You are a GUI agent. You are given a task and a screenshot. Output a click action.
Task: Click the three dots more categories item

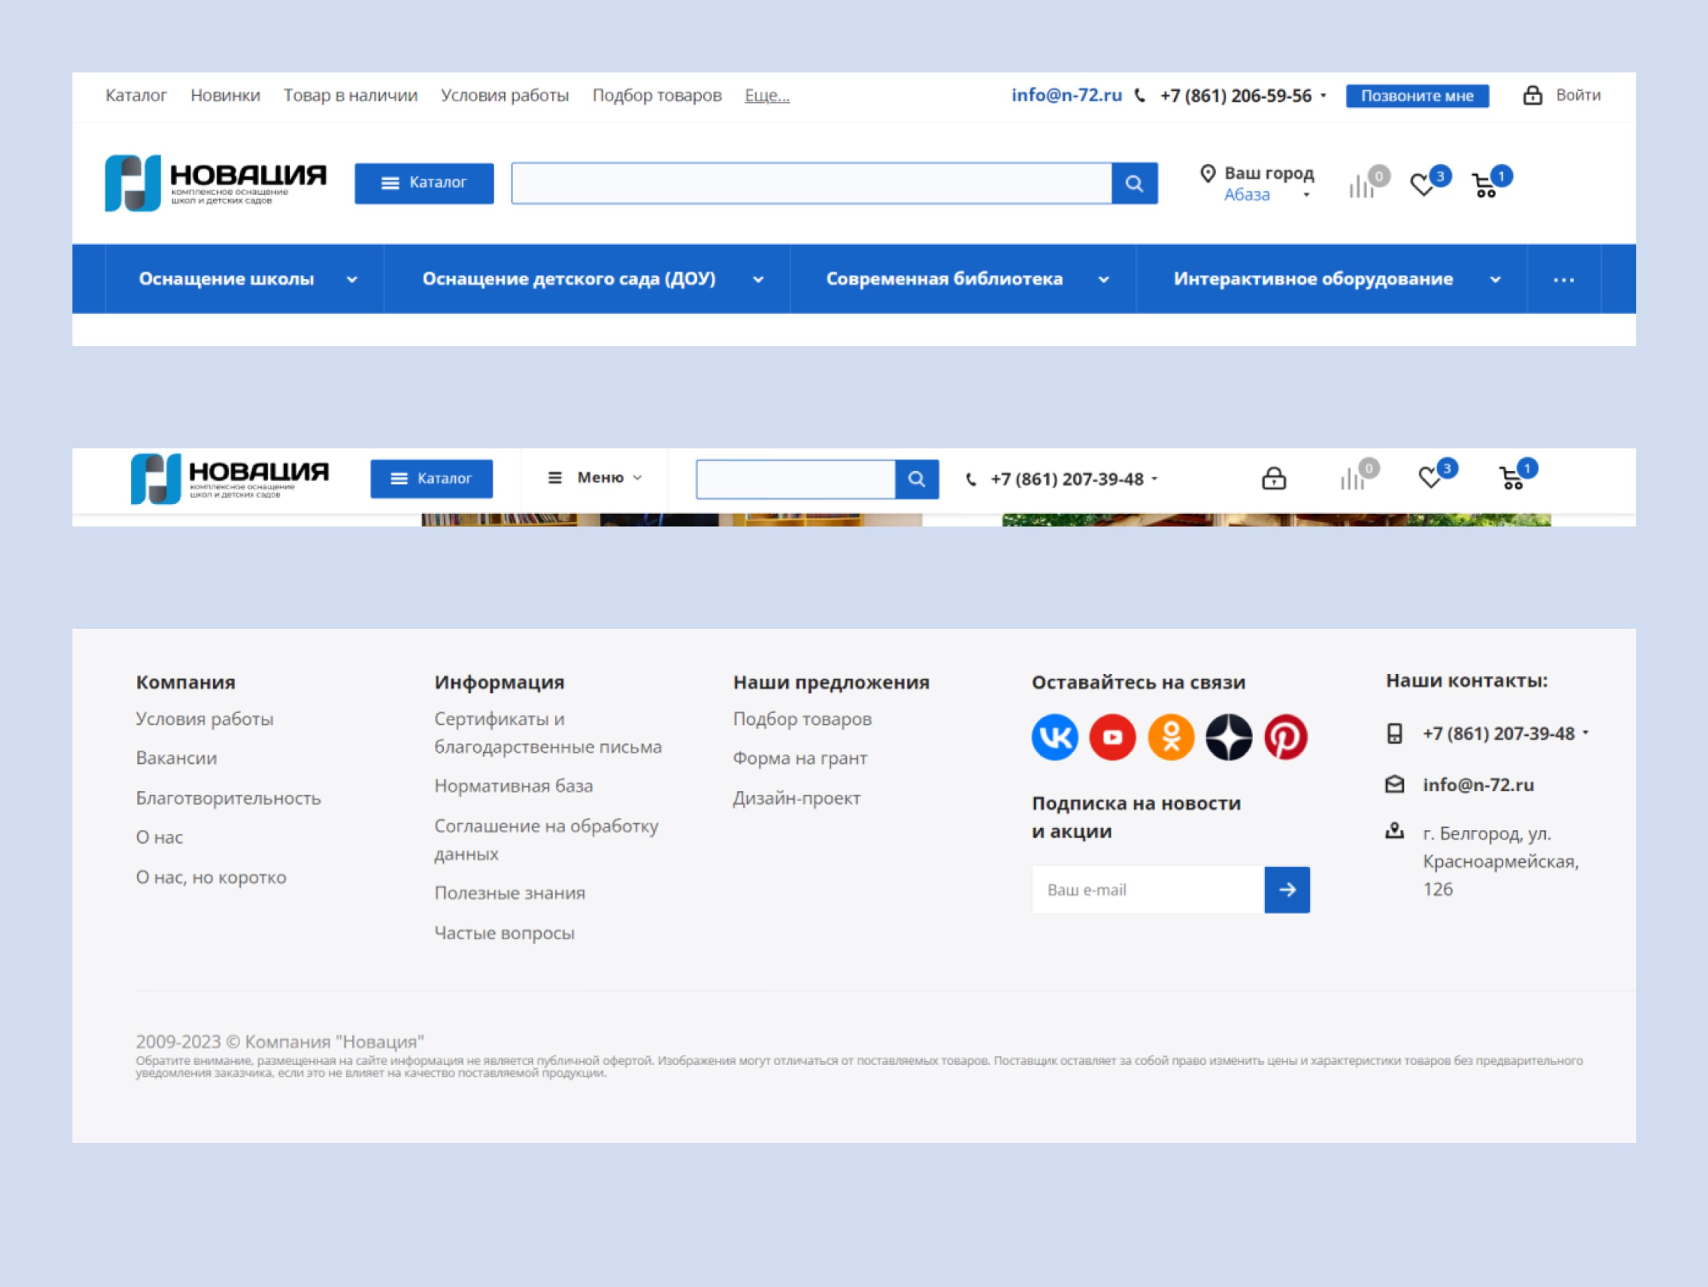tap(1563, 280)
